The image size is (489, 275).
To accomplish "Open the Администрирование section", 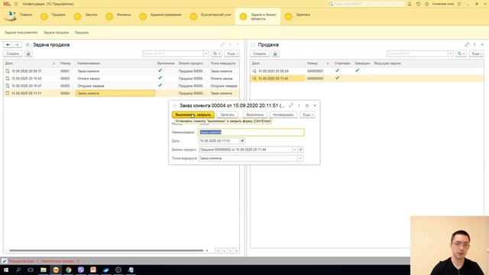I will point(160,16).
